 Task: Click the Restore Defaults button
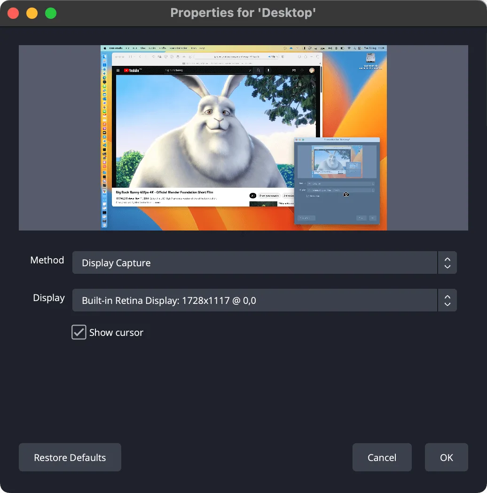[70, 457]
